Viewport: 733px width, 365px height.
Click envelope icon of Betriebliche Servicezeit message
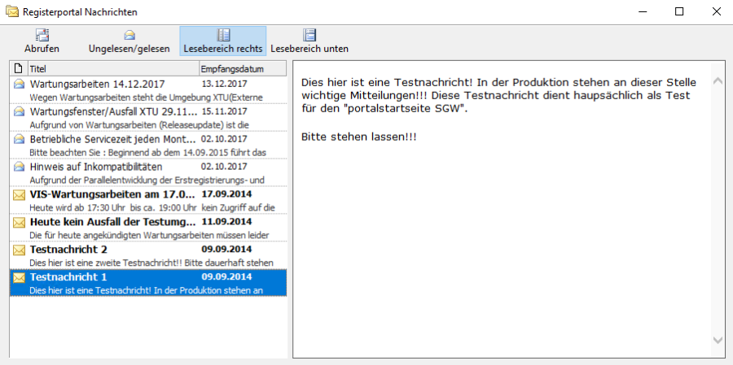tap(19, 139)
